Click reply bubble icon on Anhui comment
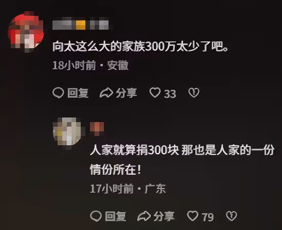Image resolution: width=282 pixels, height=230 pixels. [x=58, y=93]
